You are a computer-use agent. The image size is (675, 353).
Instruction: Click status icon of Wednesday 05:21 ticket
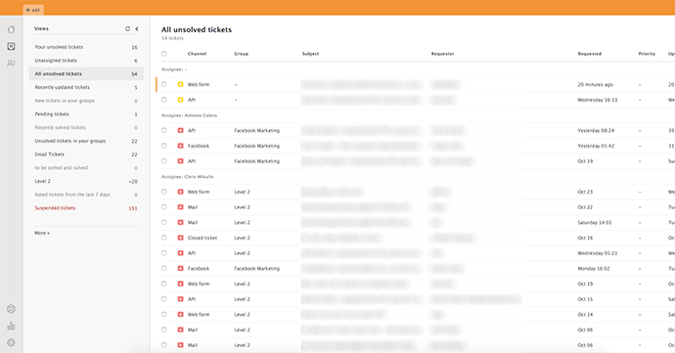(x=180, y=253)
